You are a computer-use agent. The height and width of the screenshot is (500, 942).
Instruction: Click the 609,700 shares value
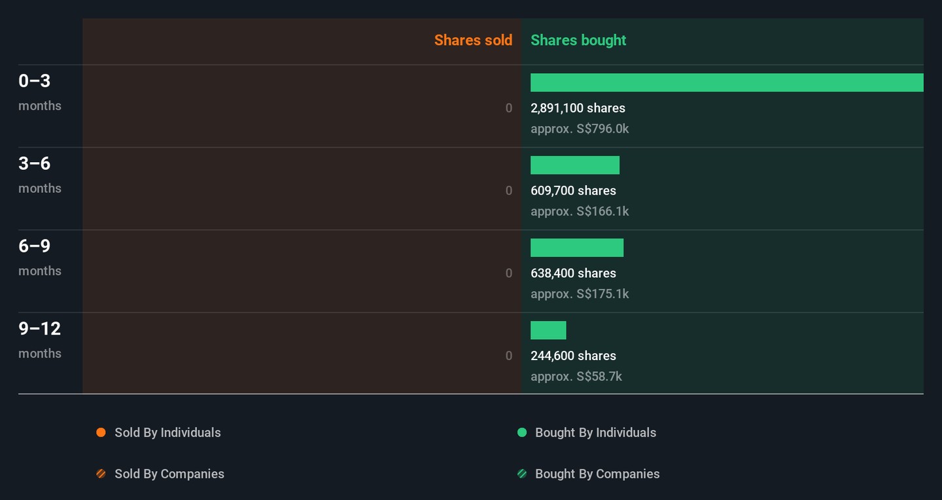click(x=573, y=191)
